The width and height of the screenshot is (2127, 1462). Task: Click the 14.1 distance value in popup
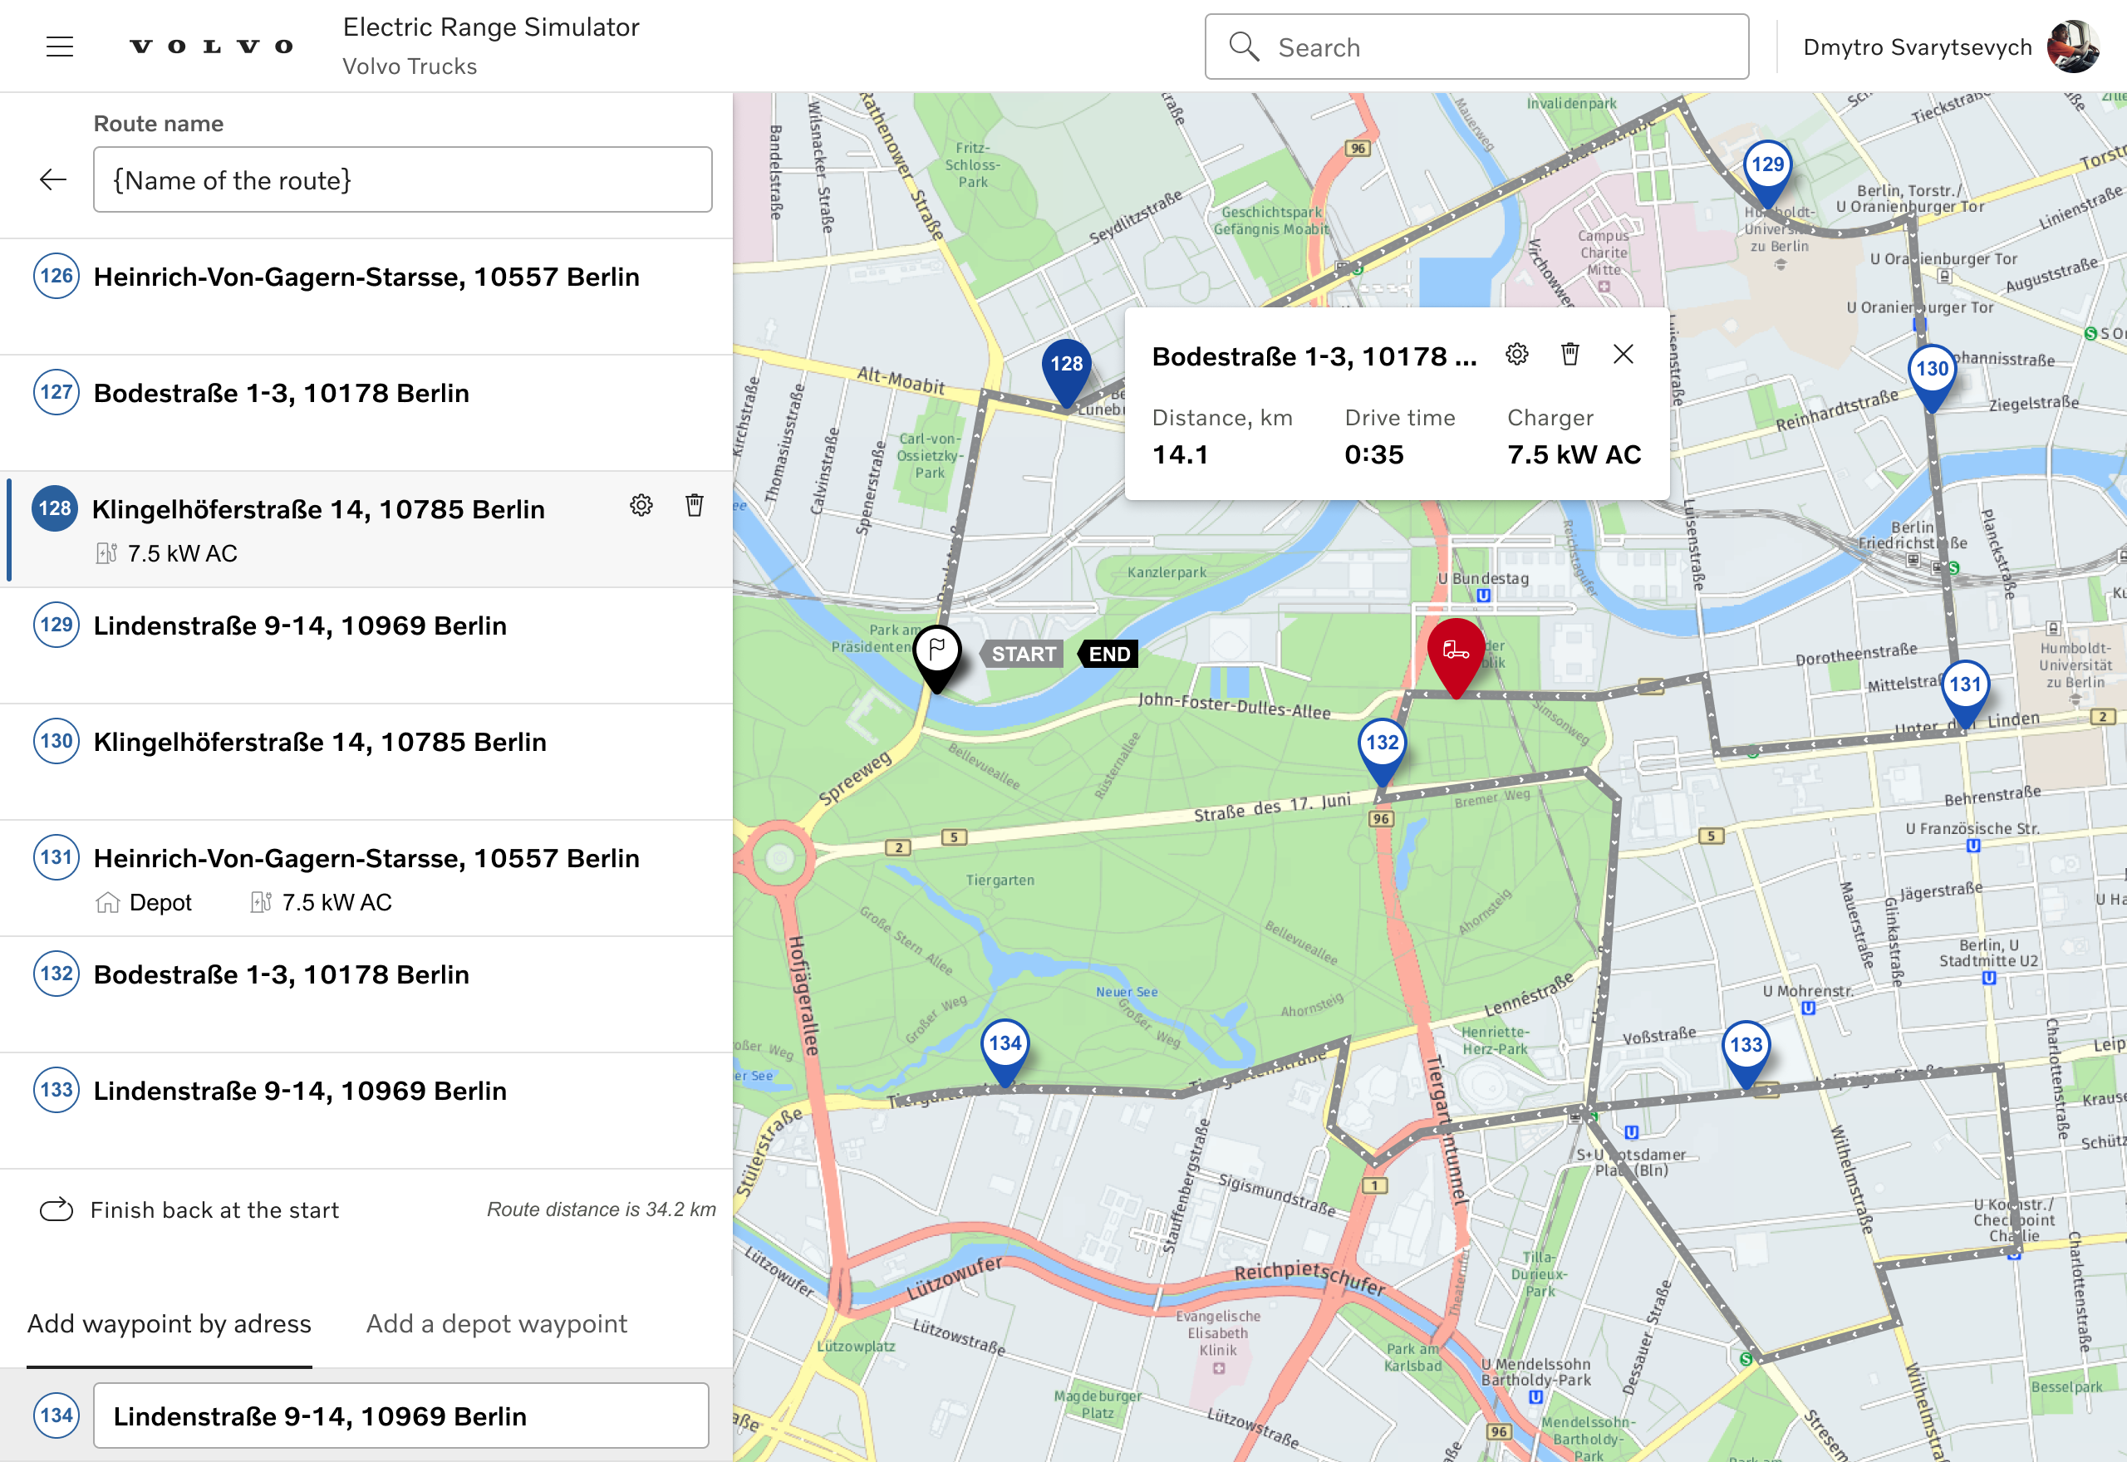coord(1180,454)
